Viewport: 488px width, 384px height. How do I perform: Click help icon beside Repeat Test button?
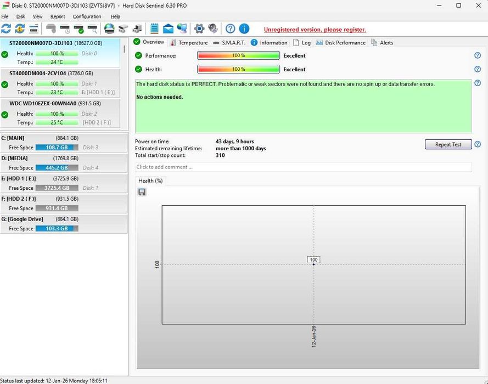[x=478, y=144]
